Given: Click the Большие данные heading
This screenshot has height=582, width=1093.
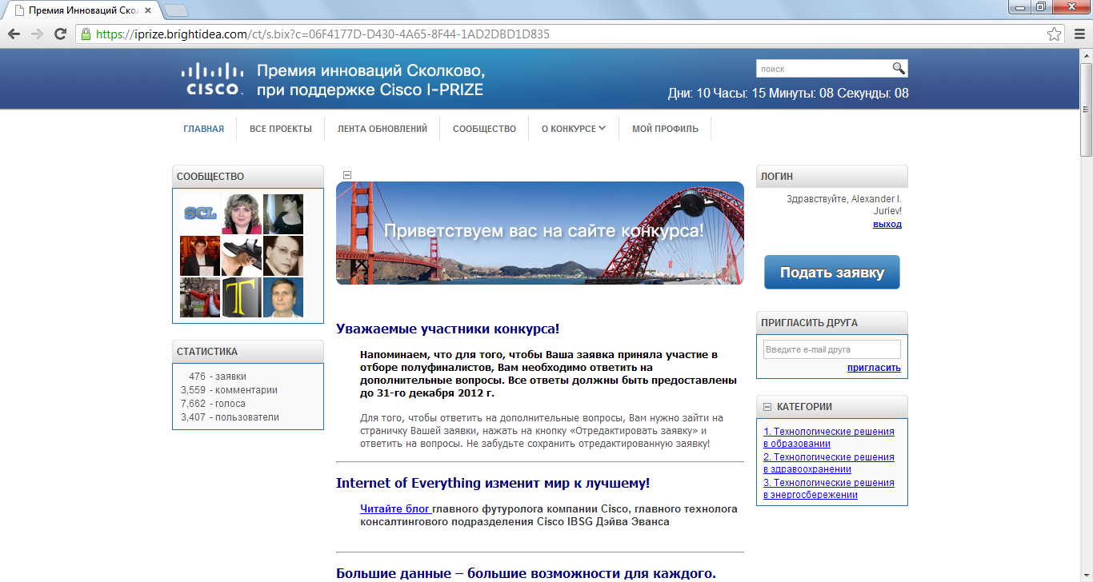Looking at the screenshot, I should coord(526,573).
